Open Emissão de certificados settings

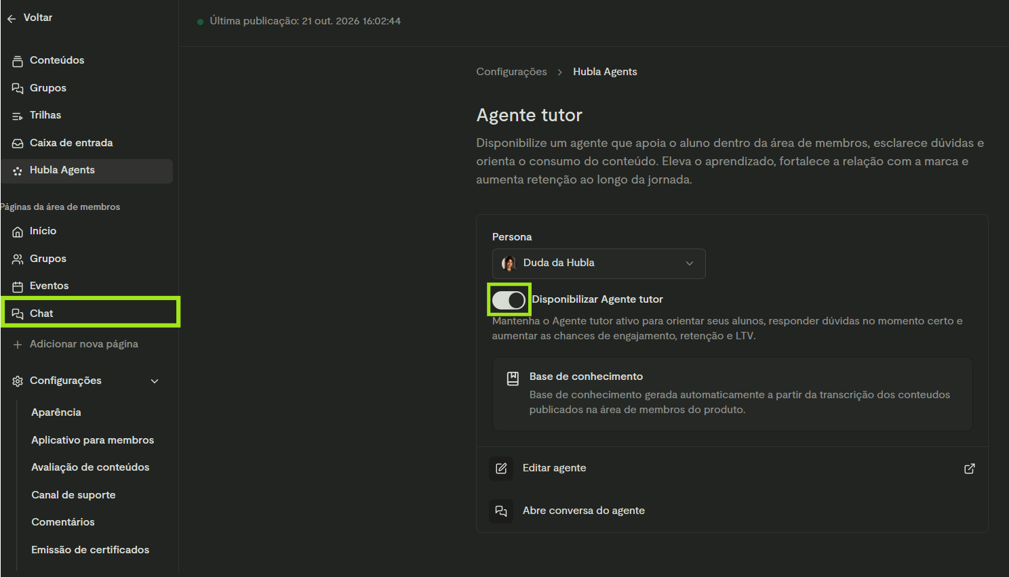coord(90,550)
